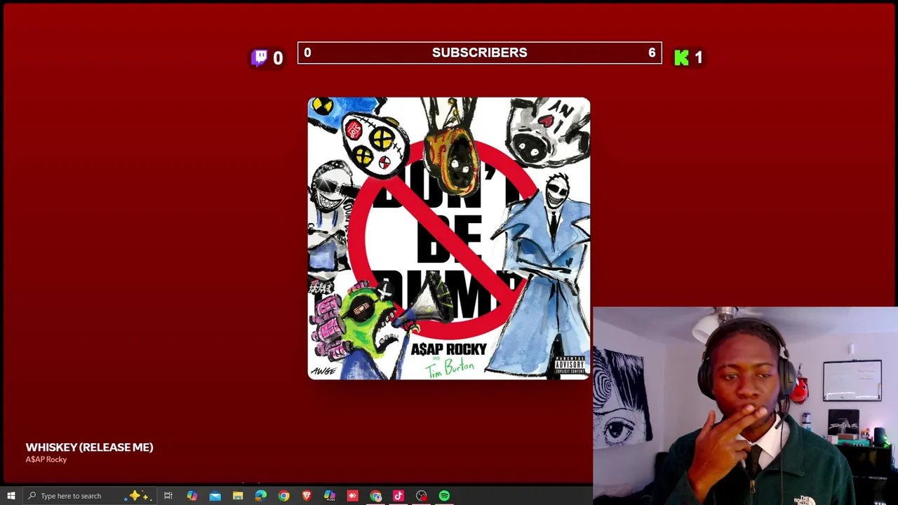Open TikTok from the taskbar
This screenshot has width=898, height=505.
pos(398,496)
